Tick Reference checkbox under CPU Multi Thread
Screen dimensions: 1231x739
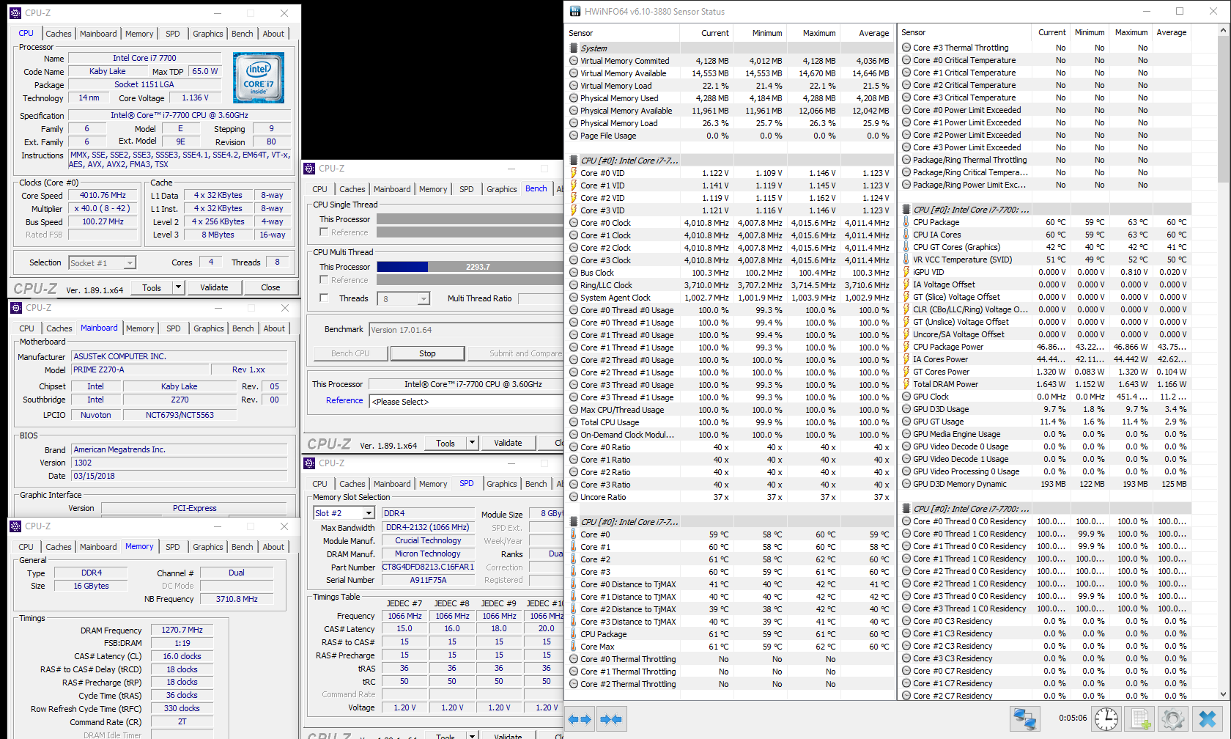tap(324, 280)
